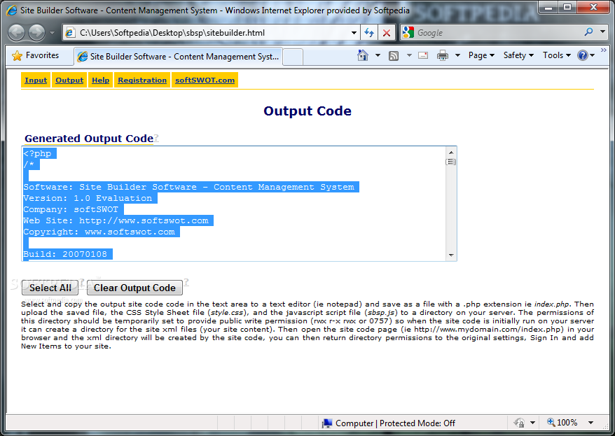Expand the address bar history dropdown arrow

coord(354,33)
